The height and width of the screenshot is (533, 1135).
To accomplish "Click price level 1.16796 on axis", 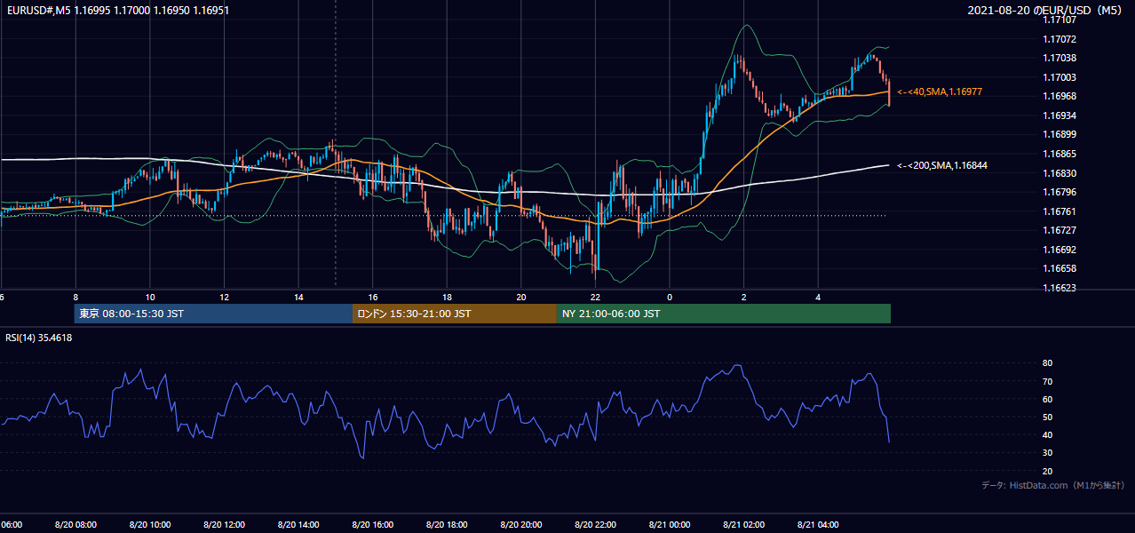I will point(1060,192).
